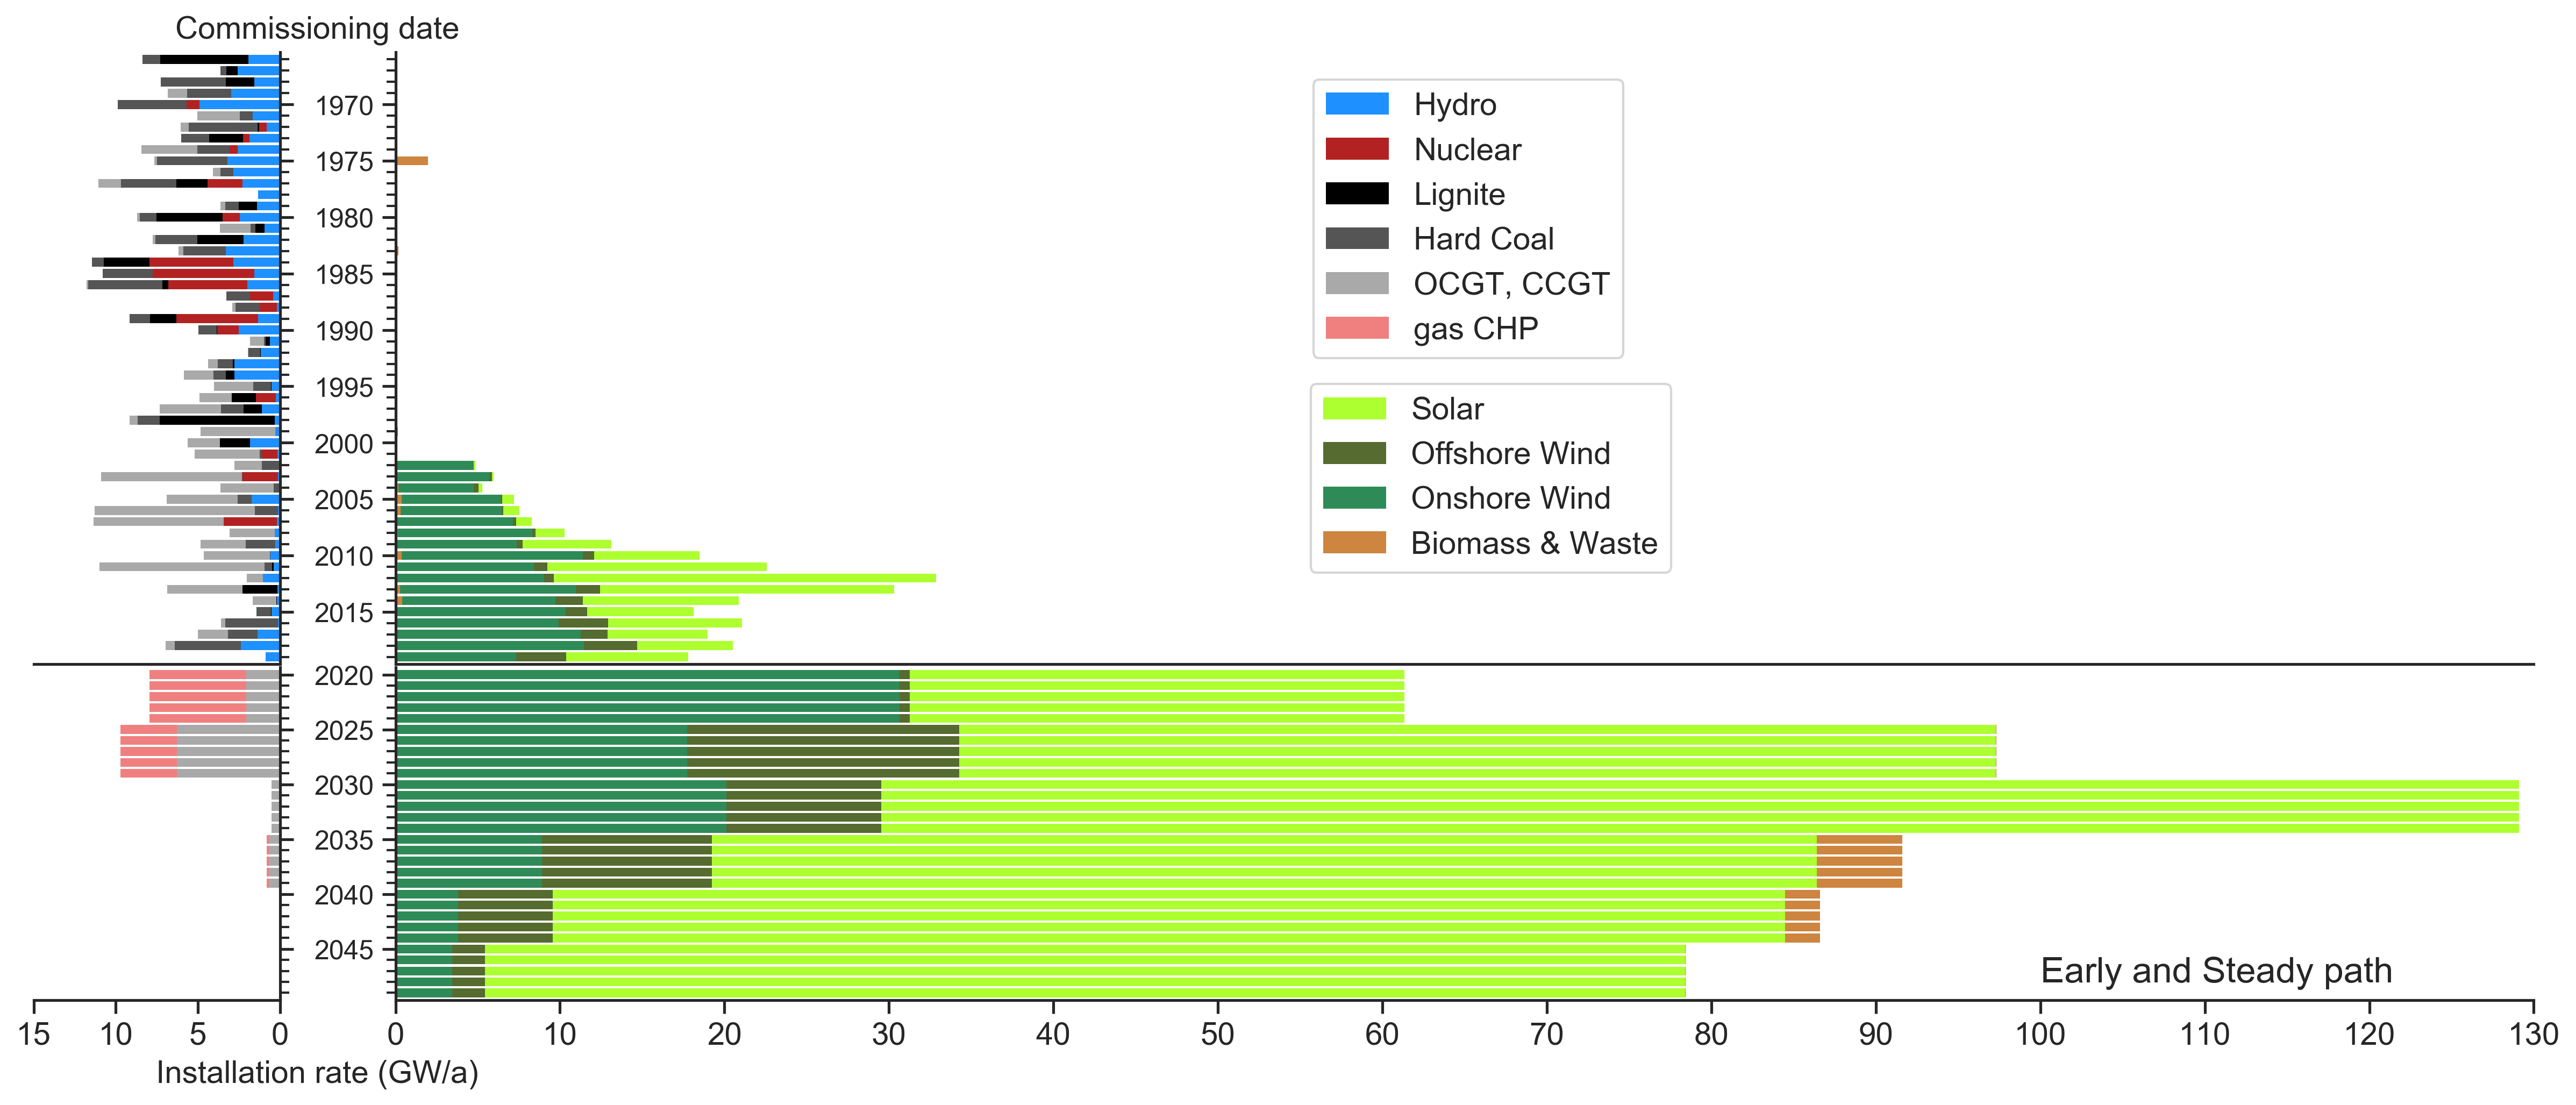Click the 130 tick on x-axis
2576x1105 pixels.
point(2533,1033)
